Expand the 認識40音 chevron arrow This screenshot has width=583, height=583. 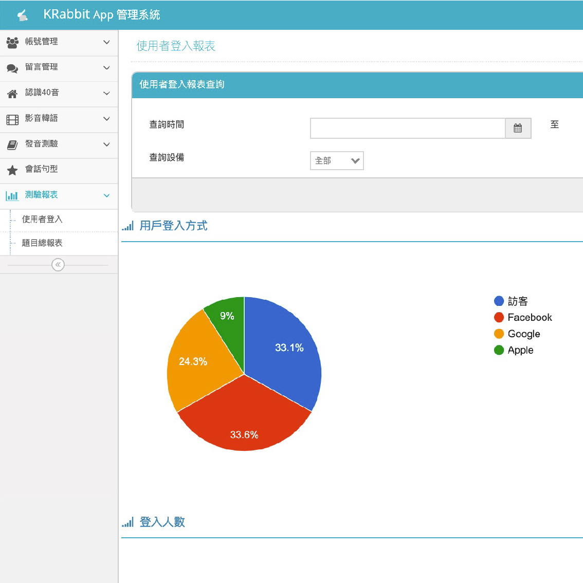pos(106,94)
